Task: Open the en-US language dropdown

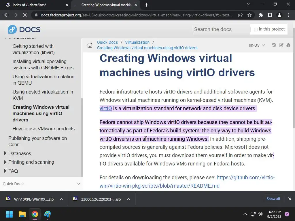Action: pos(257,45)
